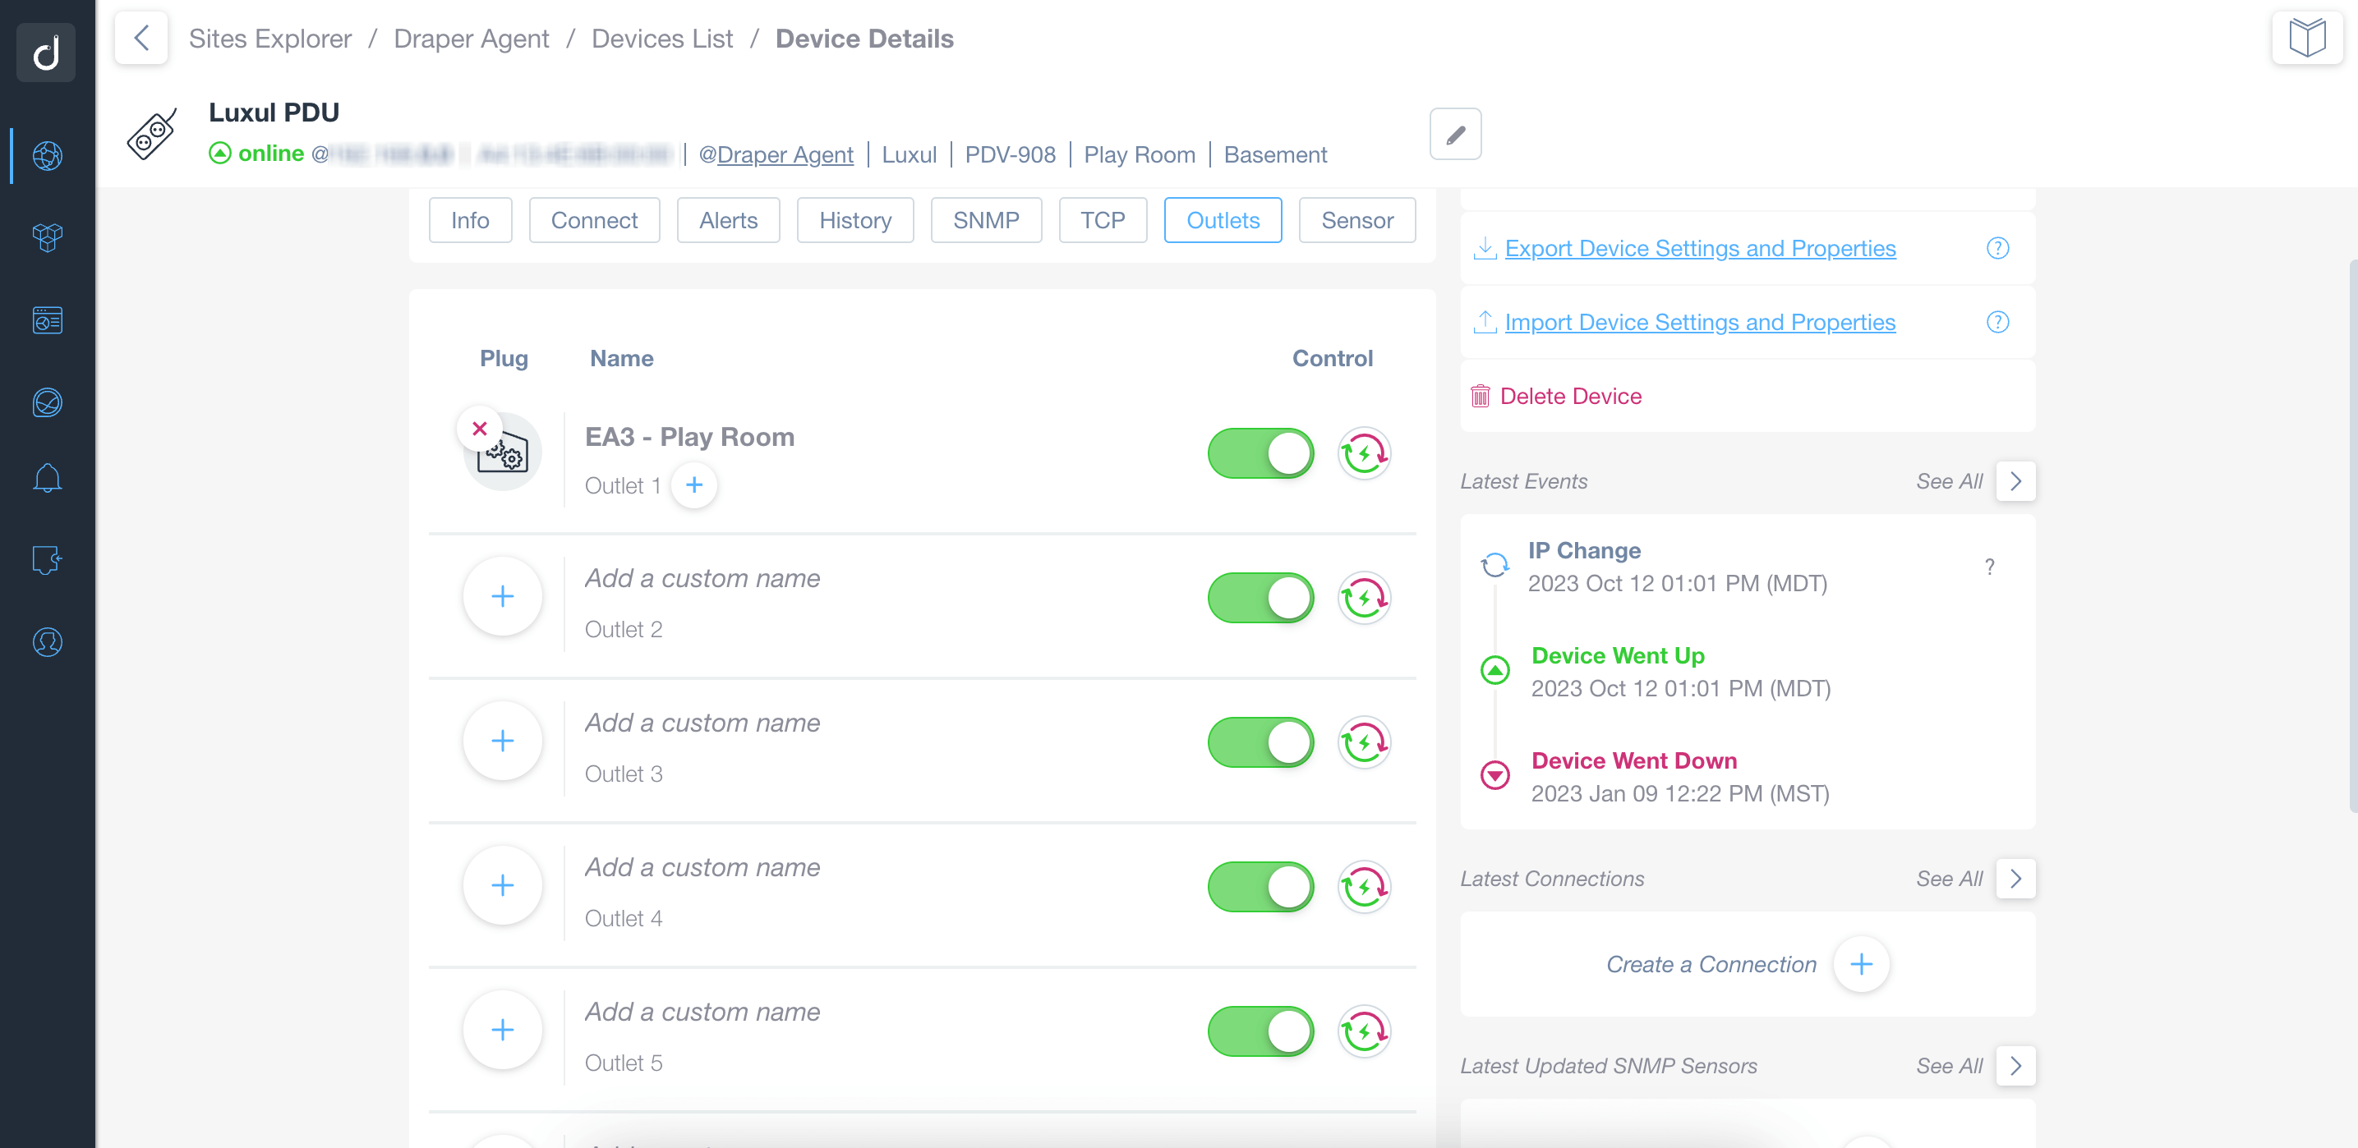
Task: Expand Latest Connections with See All arrow
Action: click(2015, 878)
